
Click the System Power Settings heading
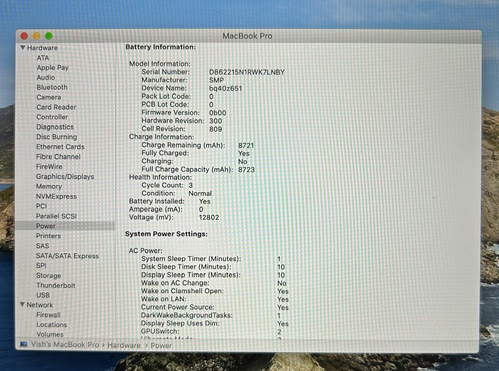pyautogui.click(x=167, y=234)
